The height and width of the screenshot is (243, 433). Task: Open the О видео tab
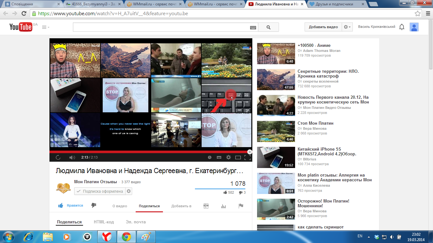pos(120,206)
